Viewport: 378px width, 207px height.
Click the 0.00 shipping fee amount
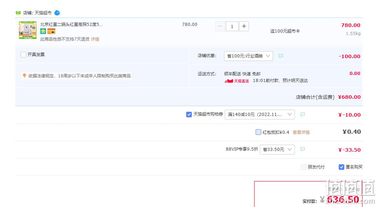tap(355, 74)
